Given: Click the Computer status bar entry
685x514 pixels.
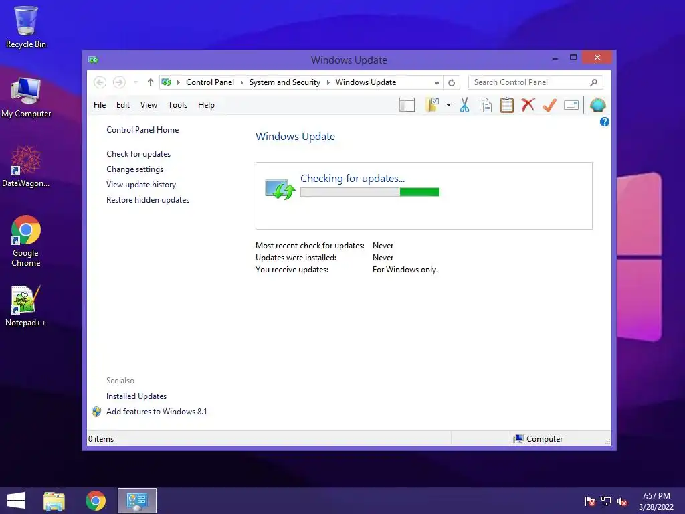Looking at the screenshot, I should pyautogui.click(x=539, y=439).
